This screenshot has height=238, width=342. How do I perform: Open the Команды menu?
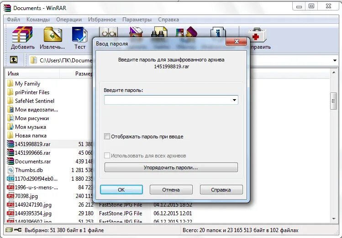point(38,20)
